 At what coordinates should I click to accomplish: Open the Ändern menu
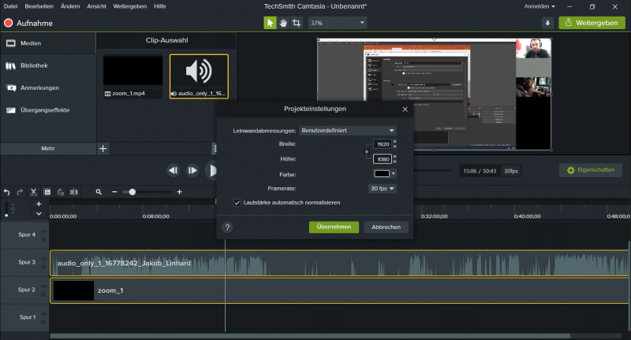coord(70,6)
